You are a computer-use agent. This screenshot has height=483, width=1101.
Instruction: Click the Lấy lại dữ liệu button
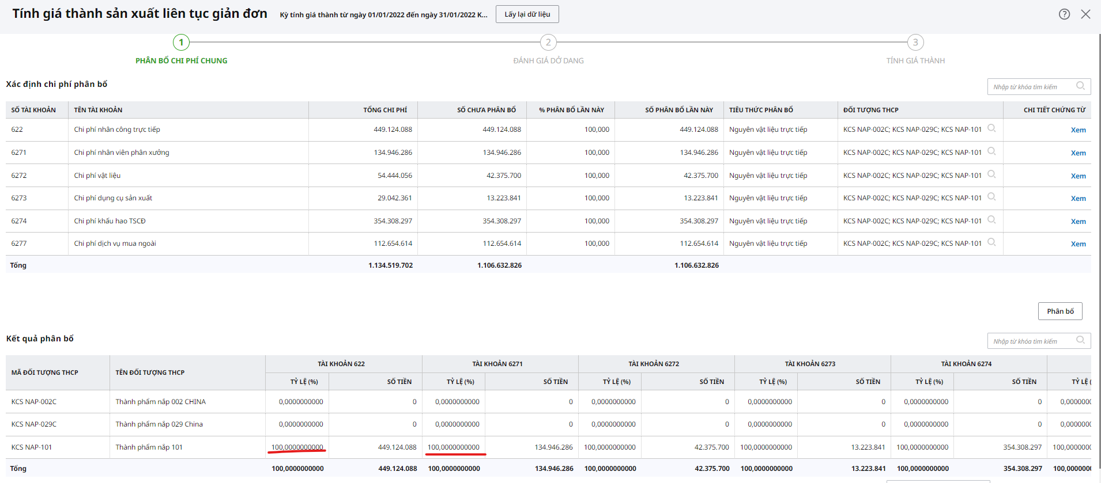527,14
